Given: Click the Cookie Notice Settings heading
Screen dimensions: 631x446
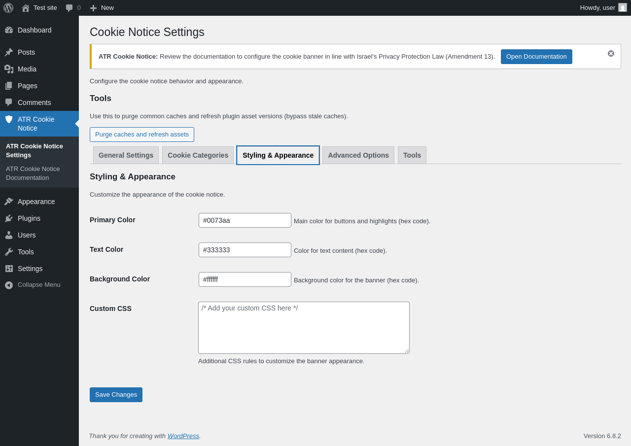Looking at the screenshot, I should 147,32.
